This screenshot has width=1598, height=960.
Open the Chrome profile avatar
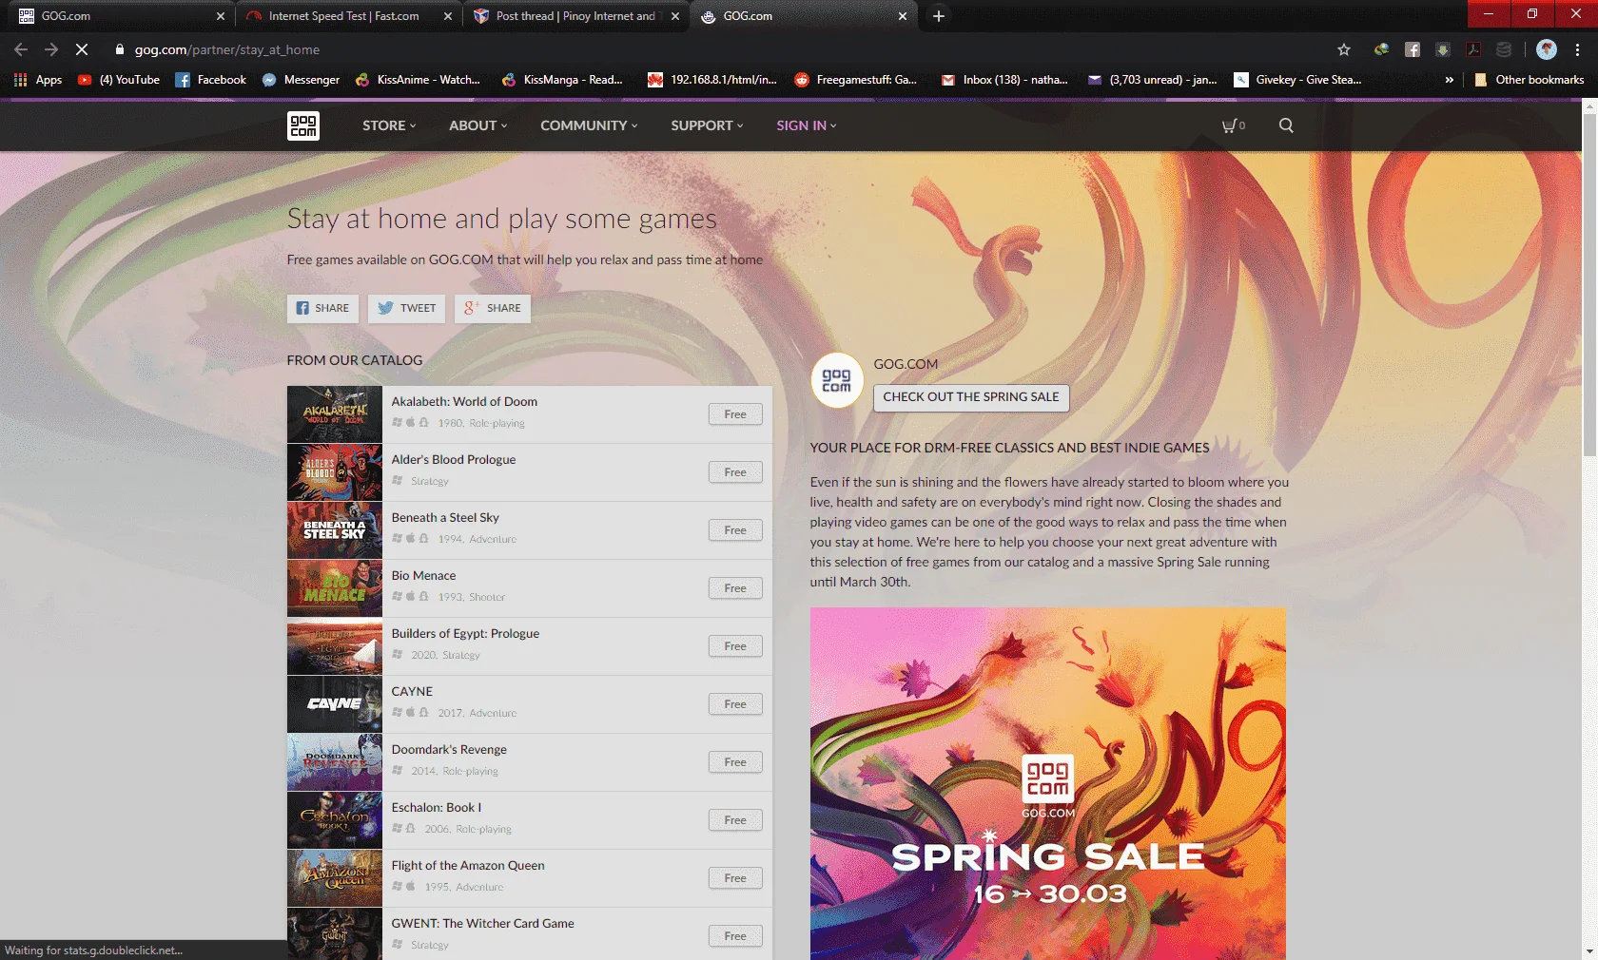point(1547,49)
